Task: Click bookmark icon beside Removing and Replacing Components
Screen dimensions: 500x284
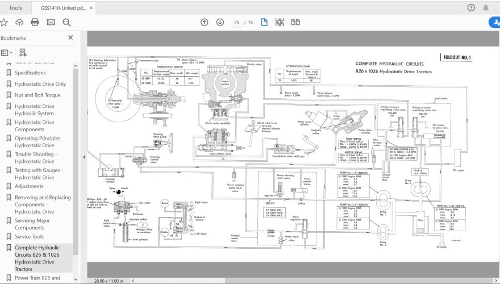Action: [x=9, y=197]
